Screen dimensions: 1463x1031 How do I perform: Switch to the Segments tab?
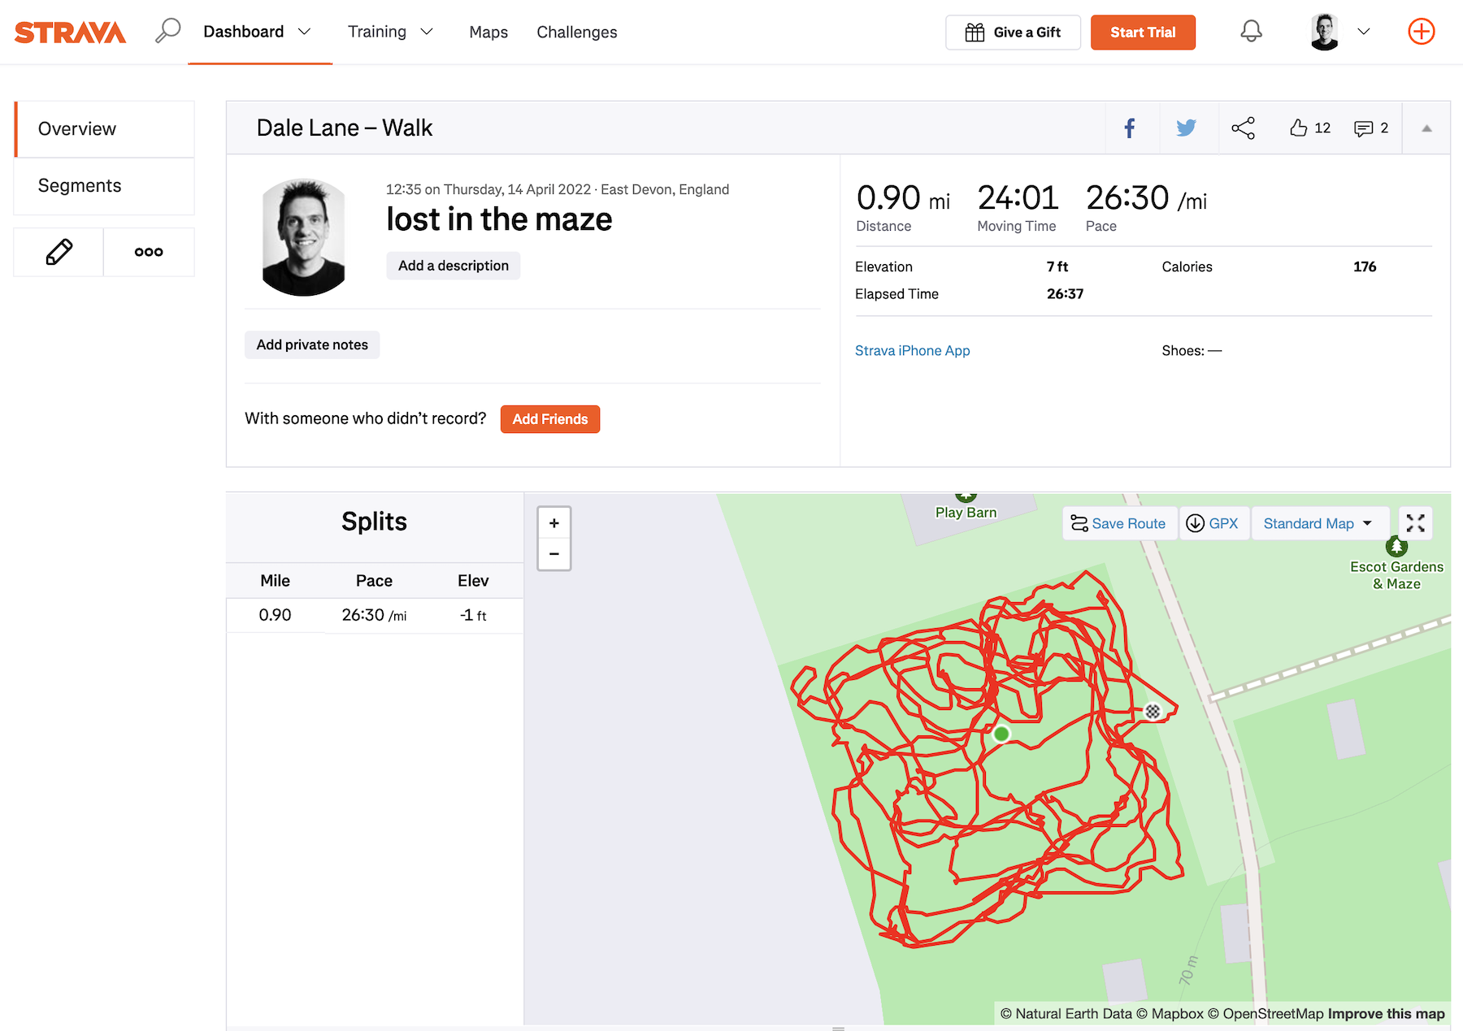point(80,185)
